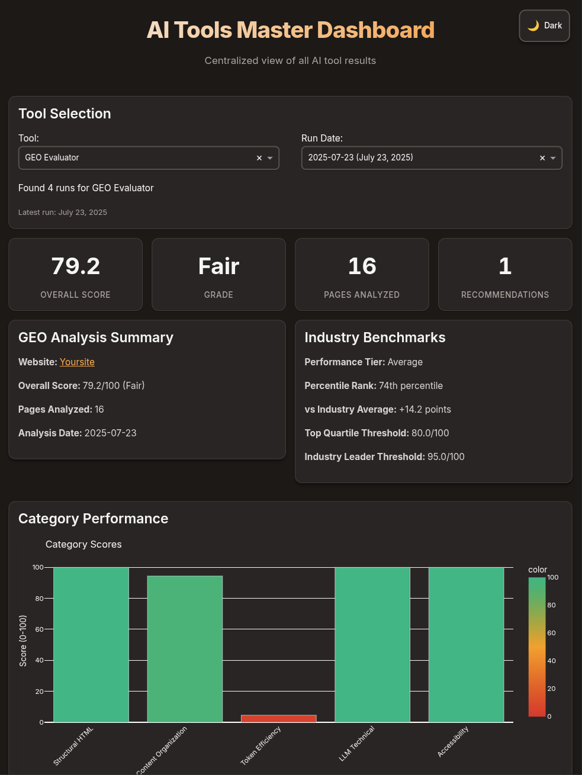The width and height of the screenshot is (582, 775).
Task: Expand the Tool dropdown caret arrow
Action: click(269, 158)
